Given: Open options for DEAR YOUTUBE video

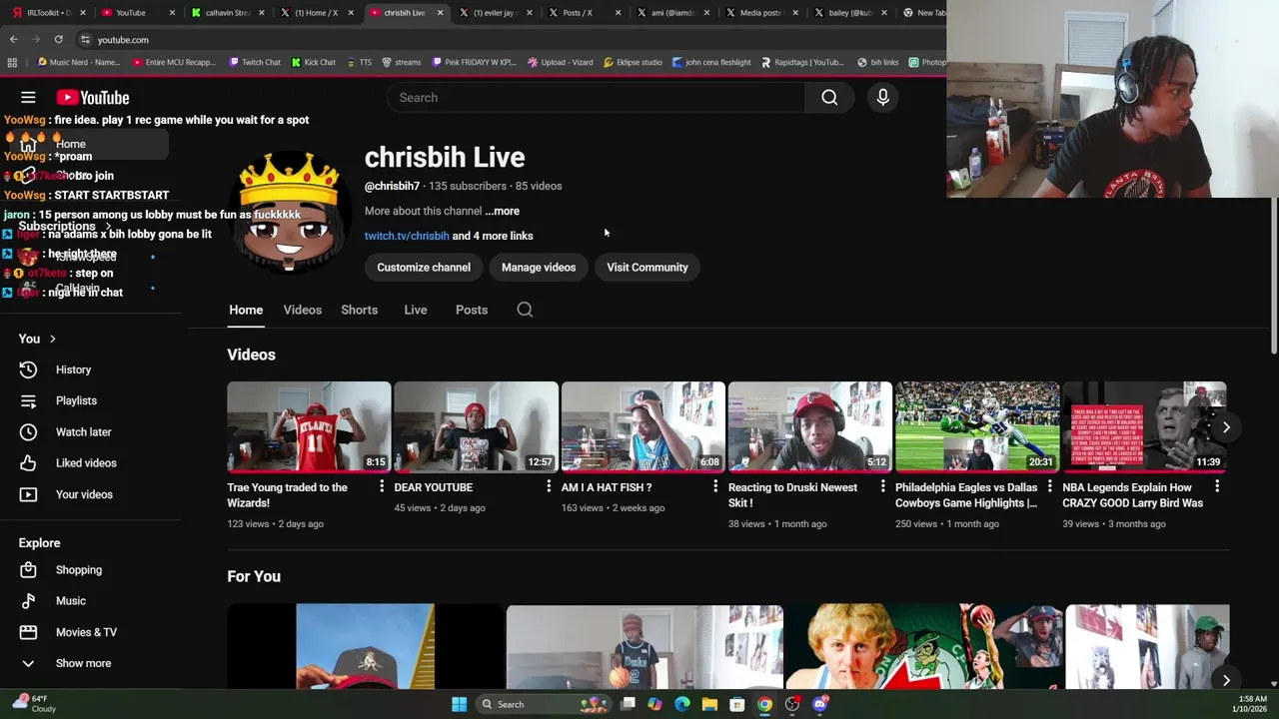Looking at the screenshot, I should point(548,486).
